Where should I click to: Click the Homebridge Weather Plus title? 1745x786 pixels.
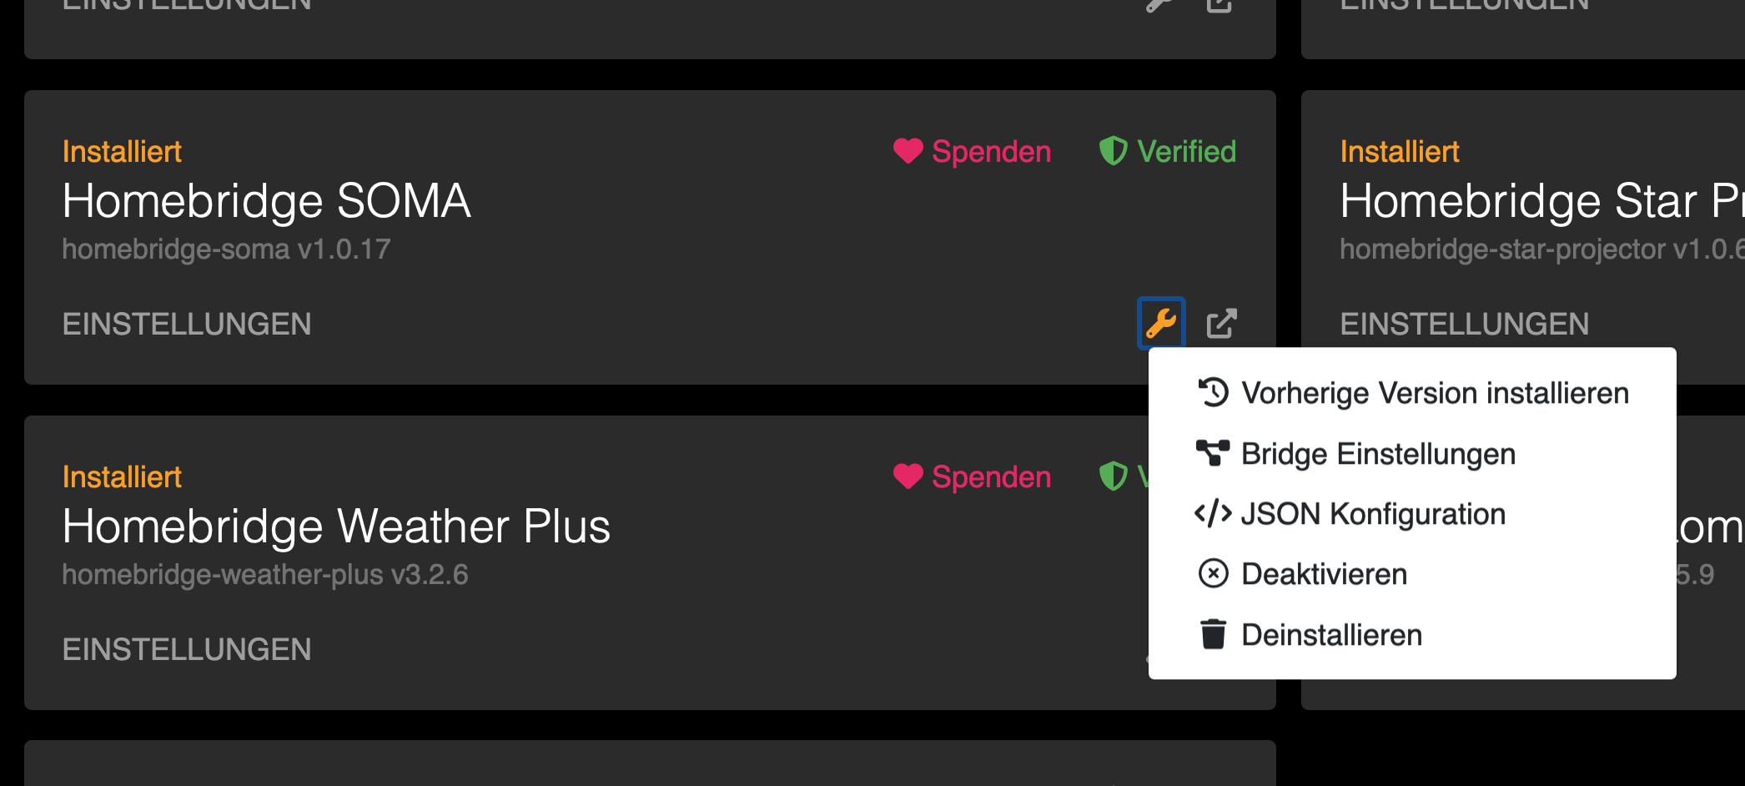pos(336,526)
